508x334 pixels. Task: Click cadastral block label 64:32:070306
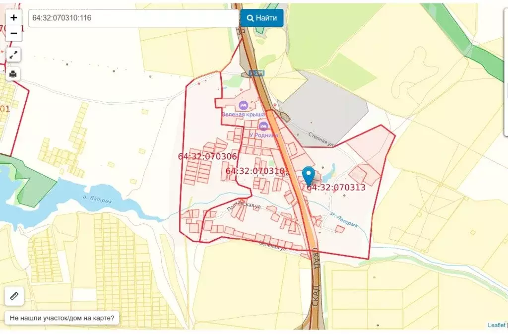tap(207, 156)
